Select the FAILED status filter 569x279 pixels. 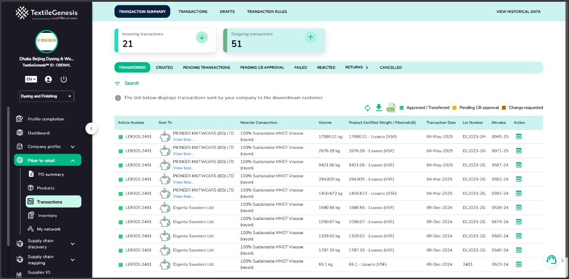(301, 68)
